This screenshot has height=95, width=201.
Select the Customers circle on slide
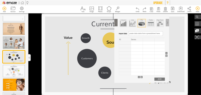[x=87, y=58]
